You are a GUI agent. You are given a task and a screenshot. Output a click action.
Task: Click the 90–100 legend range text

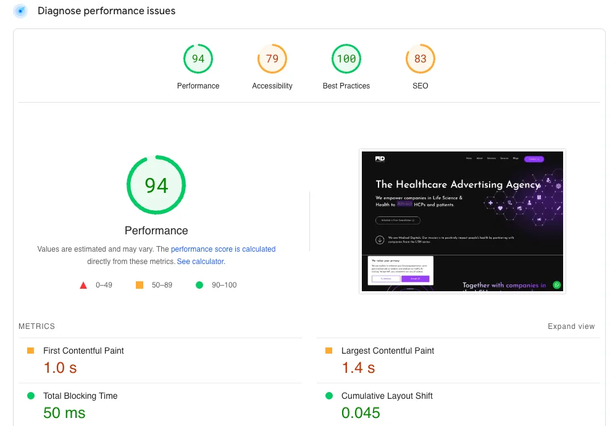(224, 285)
